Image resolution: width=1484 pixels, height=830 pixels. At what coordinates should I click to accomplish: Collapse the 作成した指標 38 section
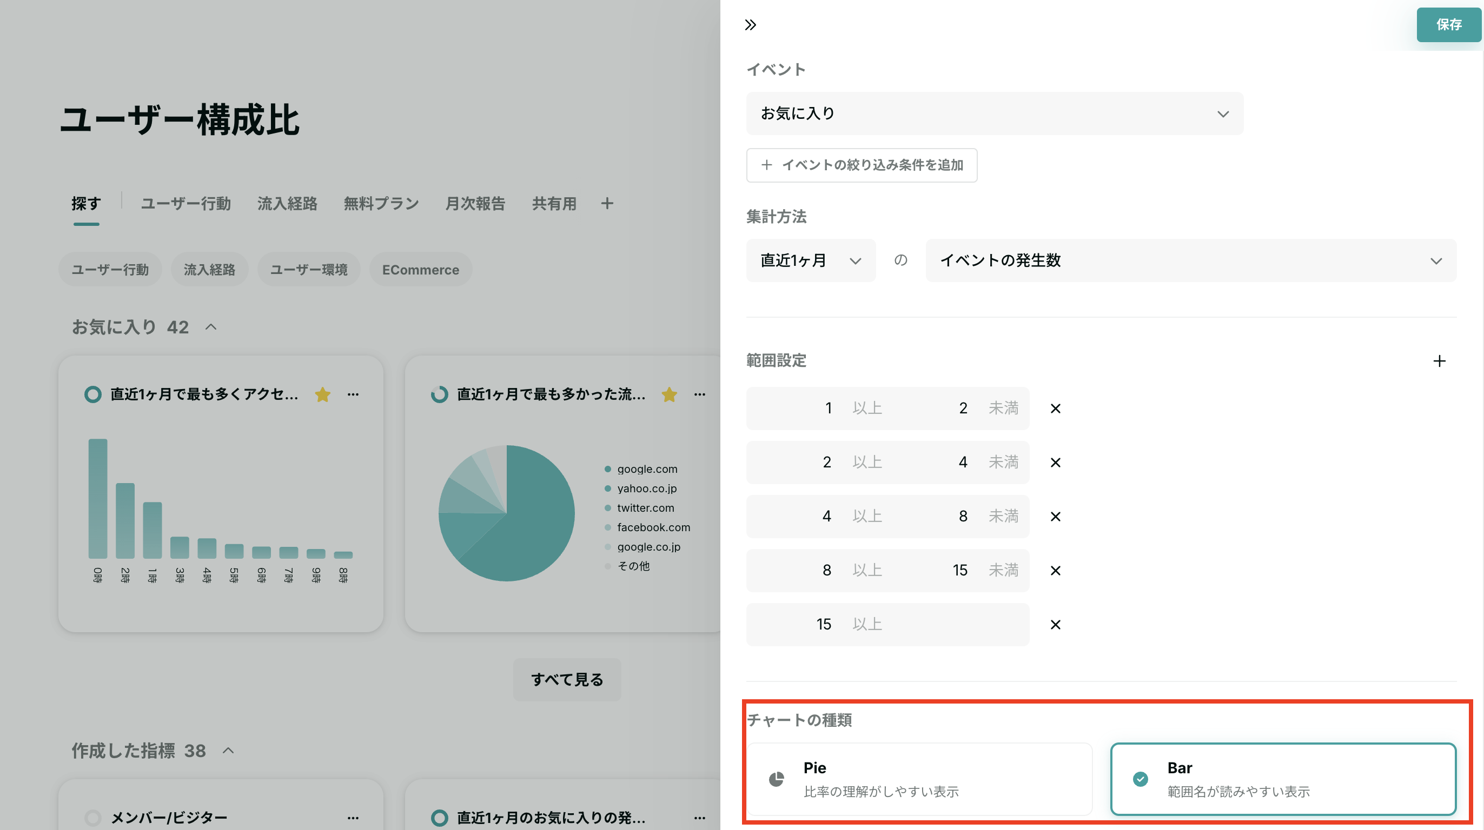click(x=228, y=751)
